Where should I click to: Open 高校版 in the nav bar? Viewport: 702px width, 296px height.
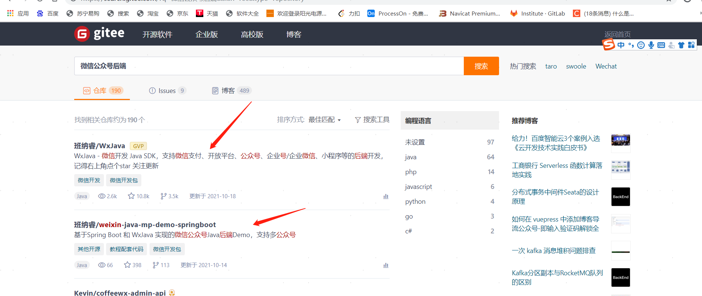click(x=252, y=34)
